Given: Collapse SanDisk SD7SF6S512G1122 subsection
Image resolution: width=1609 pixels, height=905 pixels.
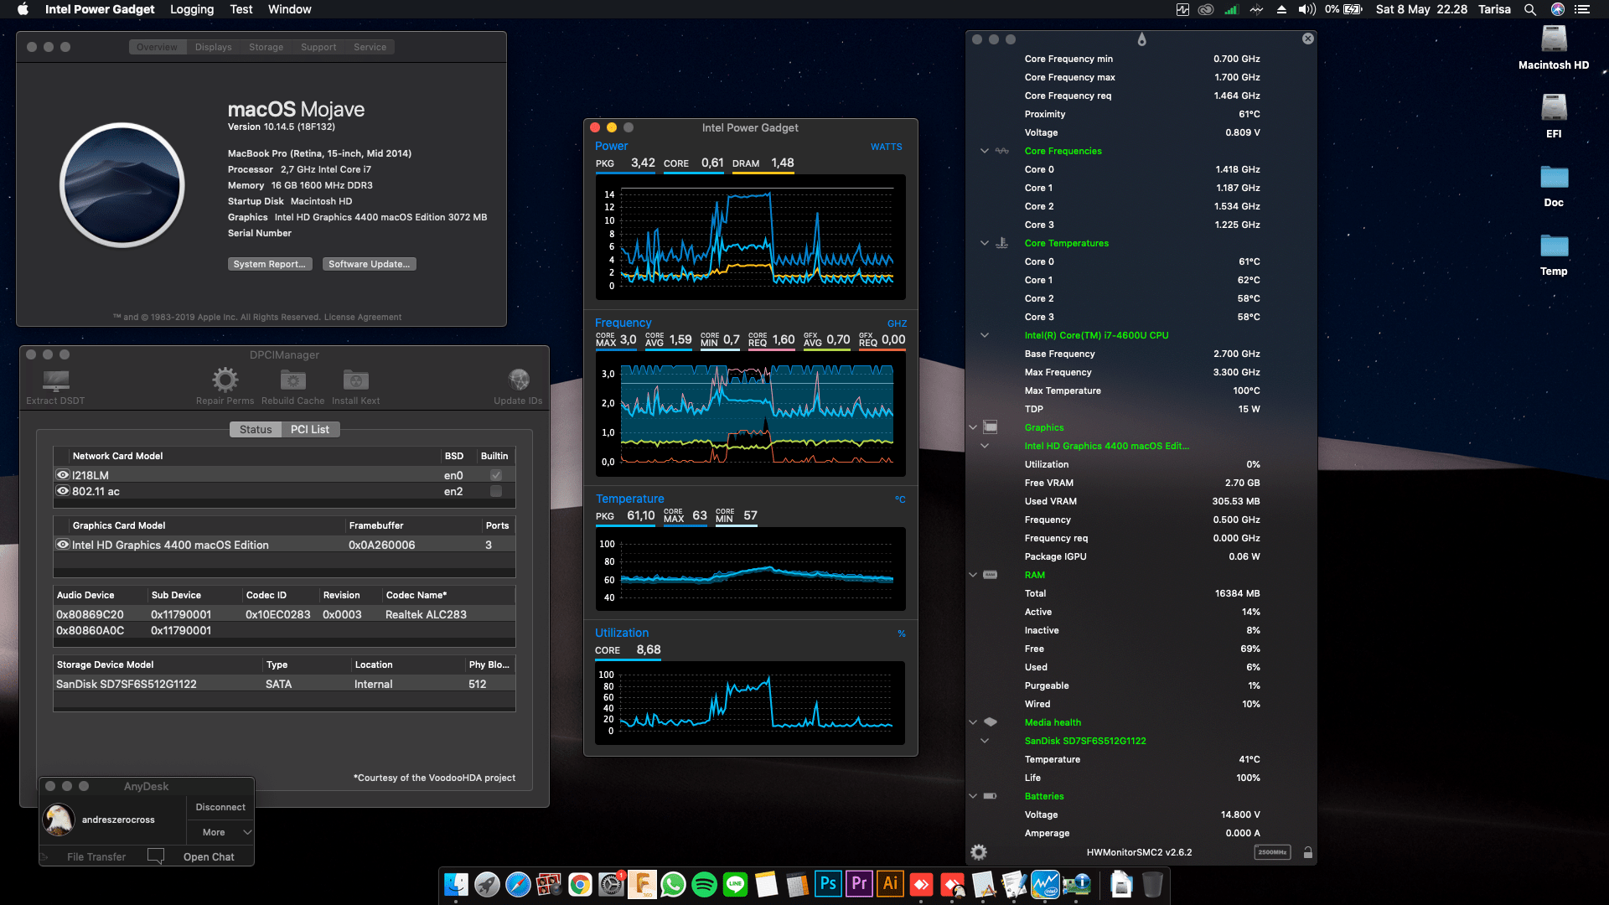Looking at the screenshot, I should 985,741.
